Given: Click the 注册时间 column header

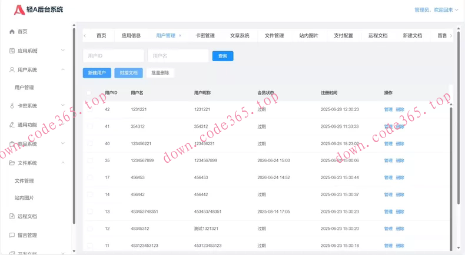Looking at the screenshot, I should pyautogui.click(x=329, y=93).
